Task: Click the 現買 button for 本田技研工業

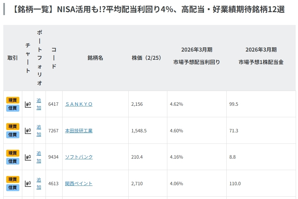Action: pos(12,126)
